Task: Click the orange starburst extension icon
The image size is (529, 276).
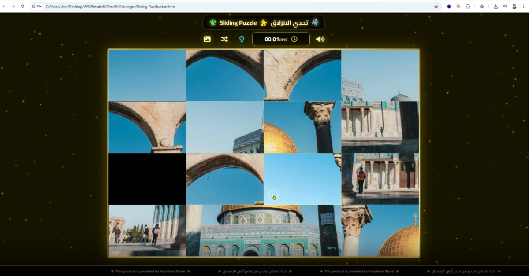Action: (x=458, y=7)
